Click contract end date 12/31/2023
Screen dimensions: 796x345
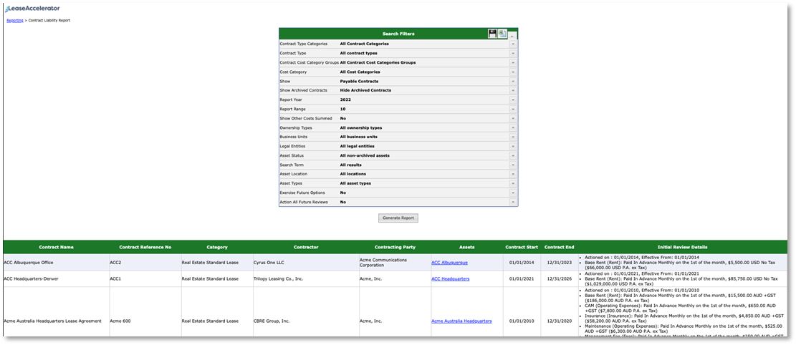(560, 262)
